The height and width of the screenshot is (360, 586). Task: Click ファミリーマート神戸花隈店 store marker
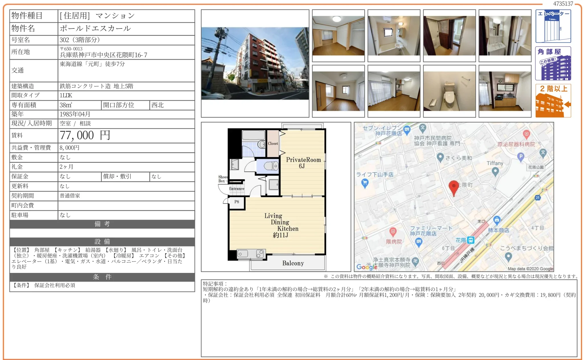pos(419,242)
